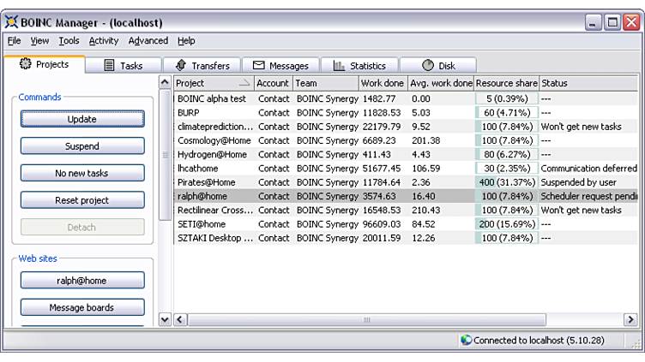Image resolution: width=645 pixels, height=362 pixels.
Task: Click the No new tasks button
Action: 82,174
